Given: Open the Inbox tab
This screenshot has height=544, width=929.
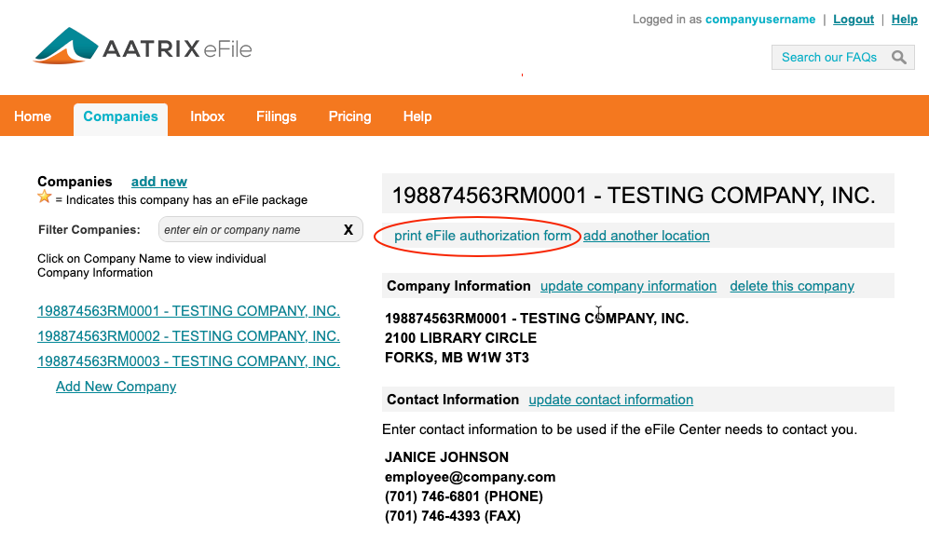Looking at the screenshot, I should 207,116.
